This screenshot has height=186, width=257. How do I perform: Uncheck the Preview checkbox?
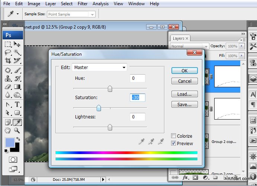point(174,143)
